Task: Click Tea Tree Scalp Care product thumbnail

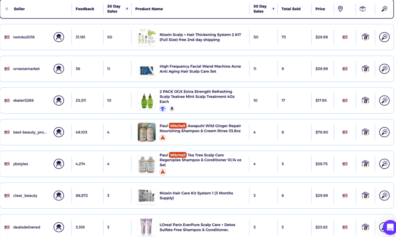Action: point(147,164)
